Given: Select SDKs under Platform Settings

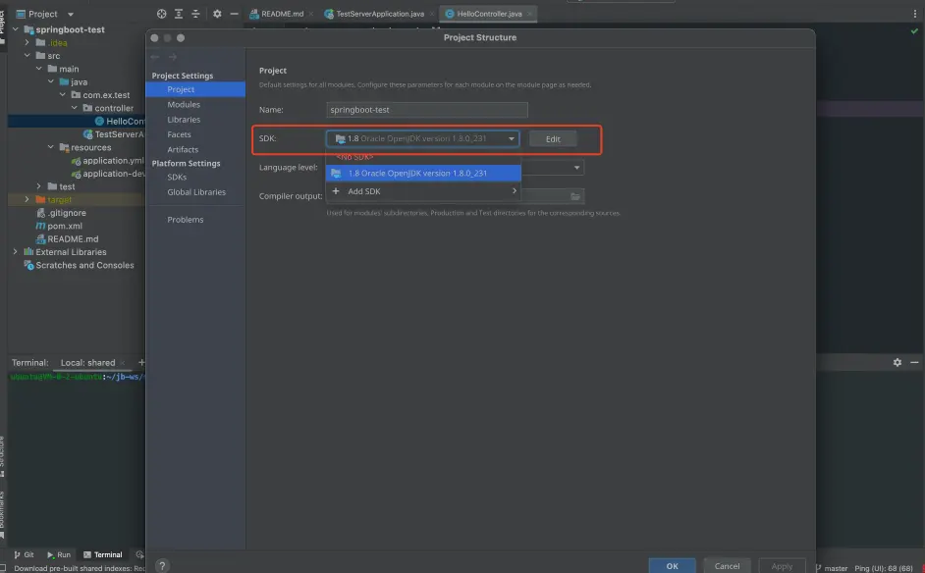Looking at the screenshot, I should pos(177,177).
